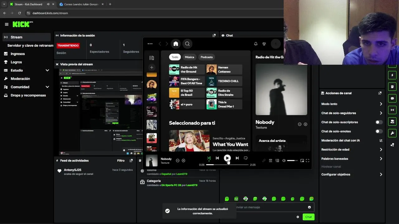Open Spotify miniplayer

point(302,161)
